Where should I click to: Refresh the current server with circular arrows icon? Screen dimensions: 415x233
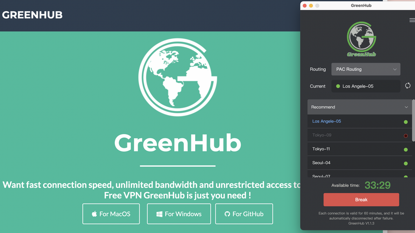tap(408, 86)
